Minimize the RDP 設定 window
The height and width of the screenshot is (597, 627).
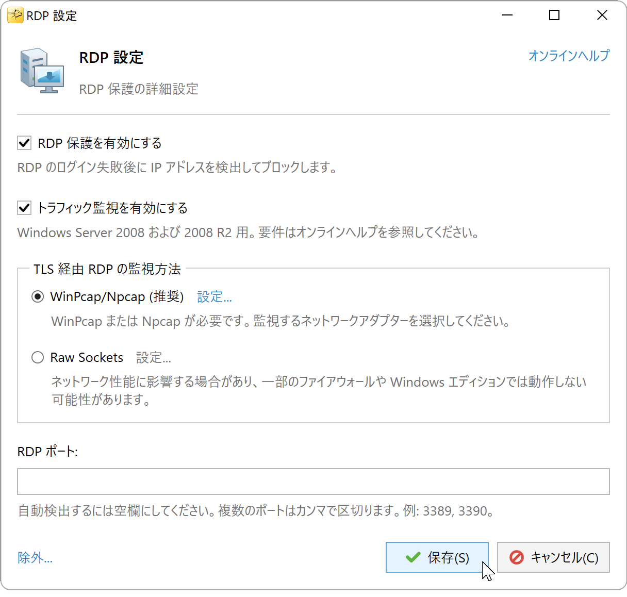(x=507, y=15)
